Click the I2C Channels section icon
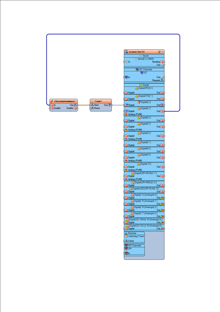This screenshot has height=312, width=220. 137,69
